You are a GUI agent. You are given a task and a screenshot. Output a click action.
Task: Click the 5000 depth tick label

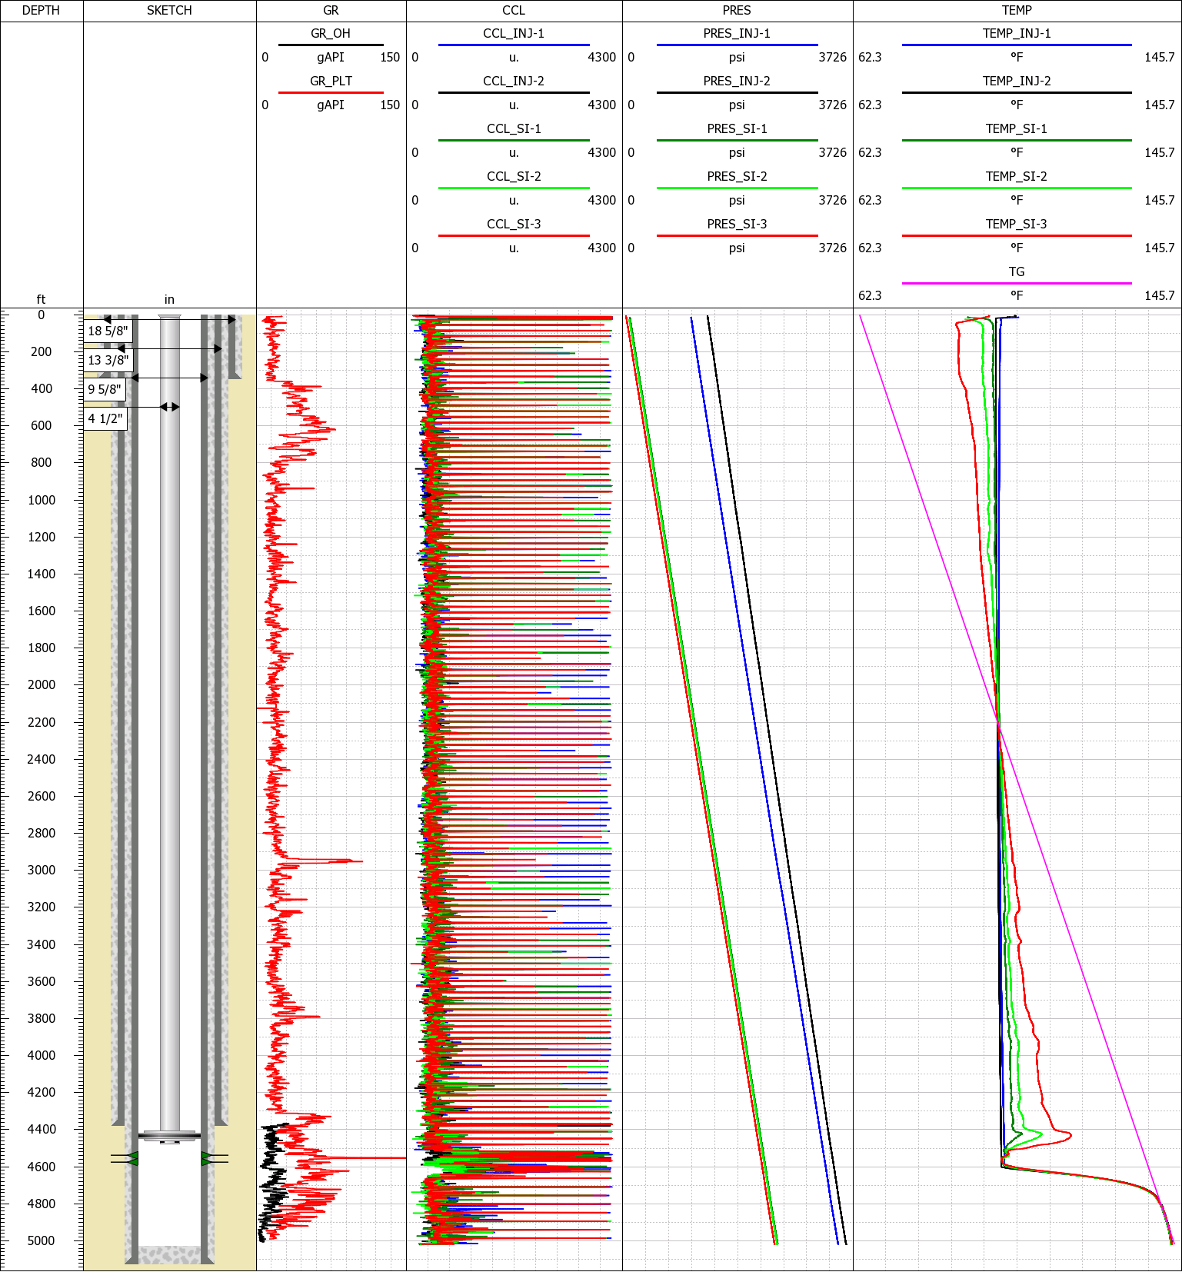pos(42,1240)
